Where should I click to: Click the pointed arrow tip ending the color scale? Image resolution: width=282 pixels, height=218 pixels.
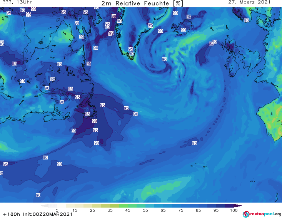pyautogui.click(x=239, y=206)
